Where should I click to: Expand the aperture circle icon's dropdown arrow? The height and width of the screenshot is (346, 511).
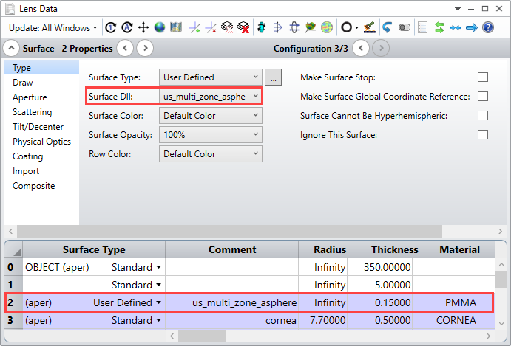pos(357,28)
